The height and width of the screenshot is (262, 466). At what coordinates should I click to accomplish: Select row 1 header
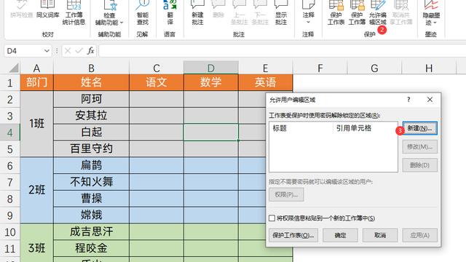9,82
